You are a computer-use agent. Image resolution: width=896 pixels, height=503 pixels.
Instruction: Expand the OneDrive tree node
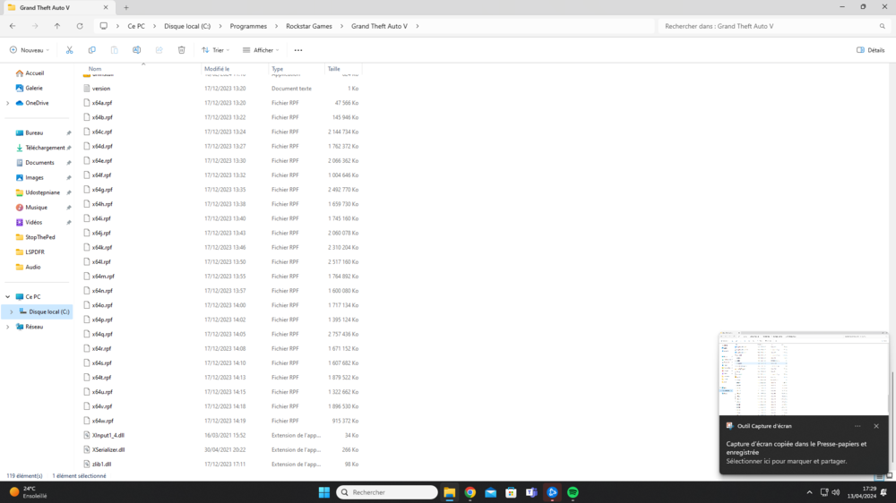click(8, 103)
